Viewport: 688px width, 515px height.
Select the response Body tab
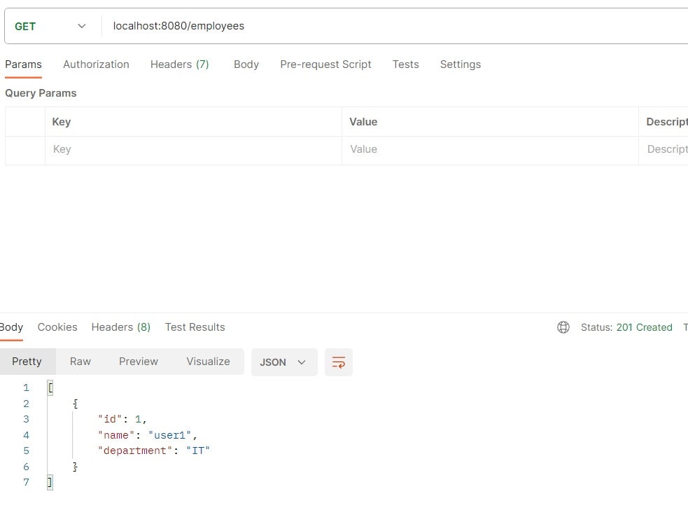11,327
